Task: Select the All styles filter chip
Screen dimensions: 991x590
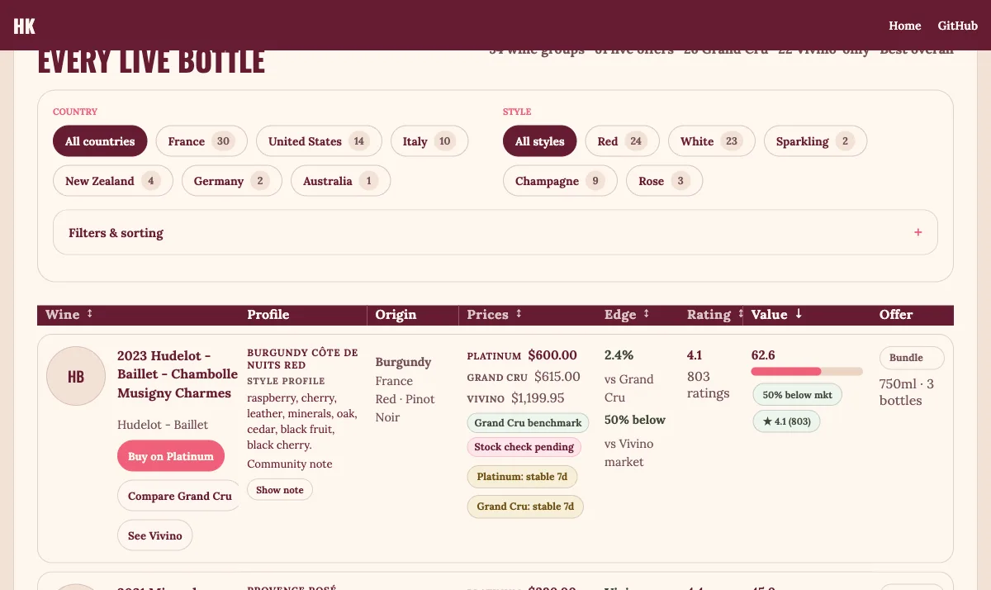Action: tap(540, 141)
